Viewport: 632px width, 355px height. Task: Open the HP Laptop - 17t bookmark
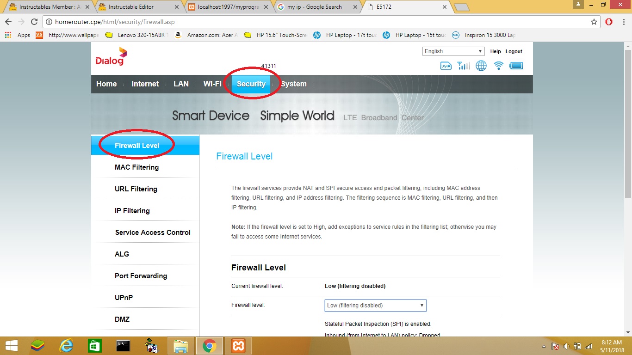point(346,35)
